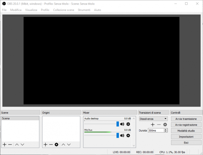Open Mic/Aux settings gear
Image resolution: width=203 pixels, height=155 pixels.
(128, 135)
